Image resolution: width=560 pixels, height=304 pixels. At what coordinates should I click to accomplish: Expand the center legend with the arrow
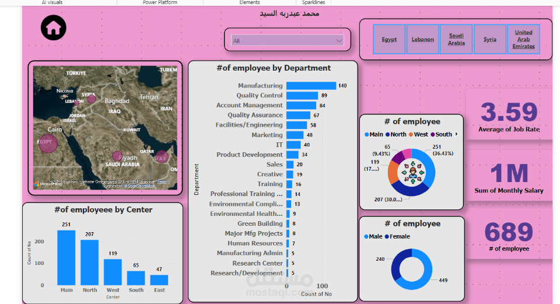(x=456, y=134)
